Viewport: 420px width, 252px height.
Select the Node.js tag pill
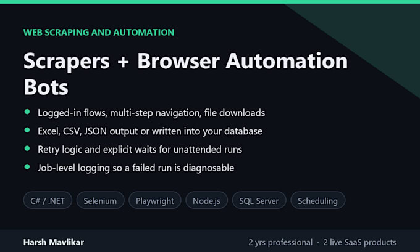click(206, 200)
